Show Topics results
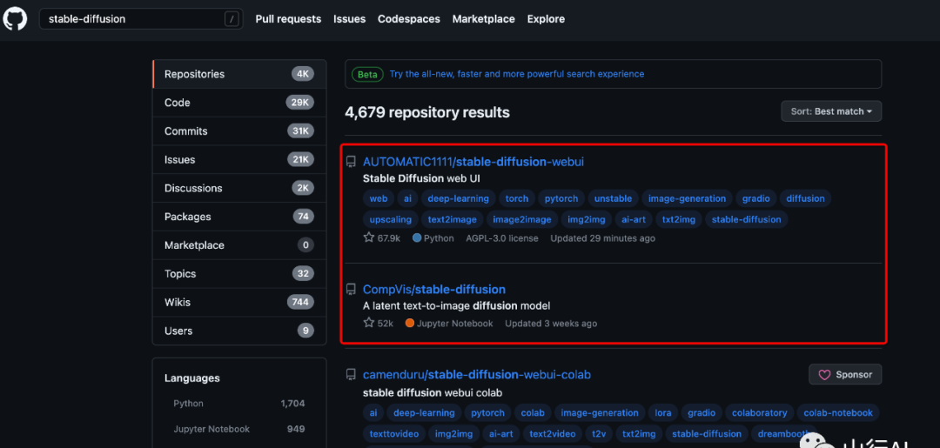 coord(239,274)
